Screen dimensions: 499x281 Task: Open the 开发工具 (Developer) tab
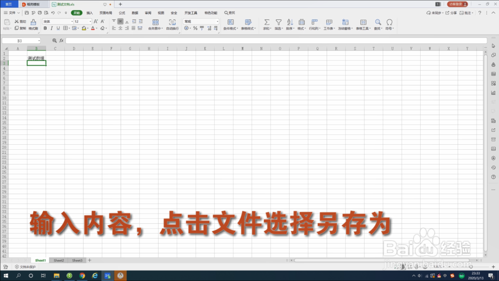191,13
